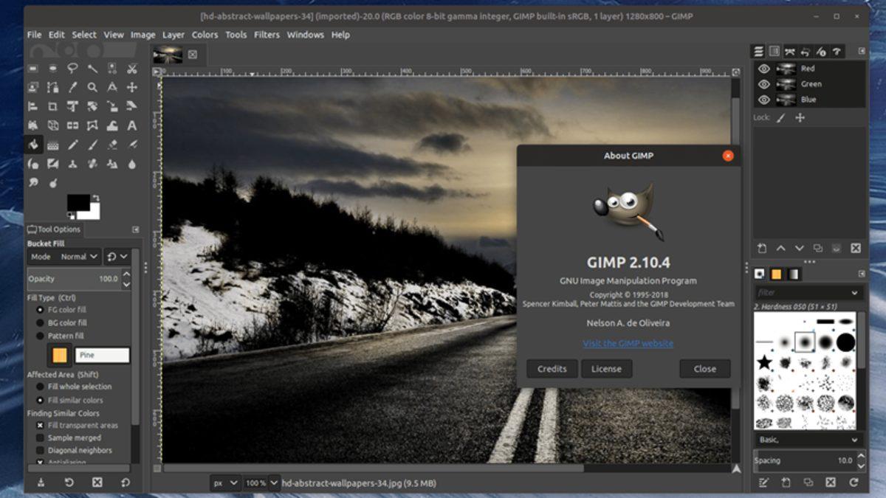Activate the Color Picker tool

pyautogui.click(x=73, y=87)
